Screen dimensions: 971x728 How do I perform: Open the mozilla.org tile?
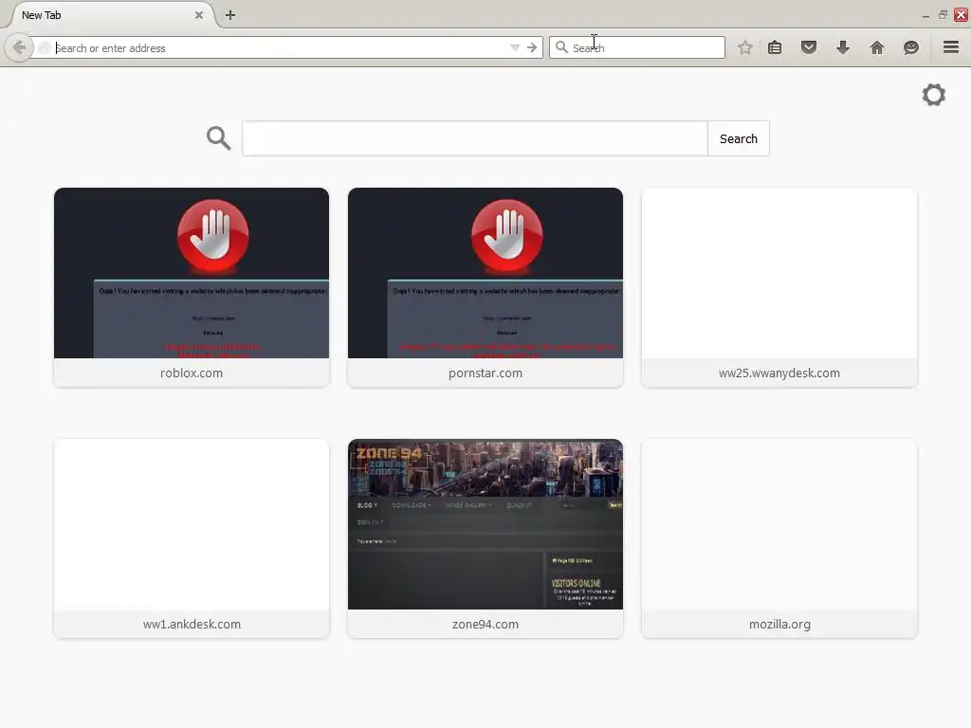point(779,538)
